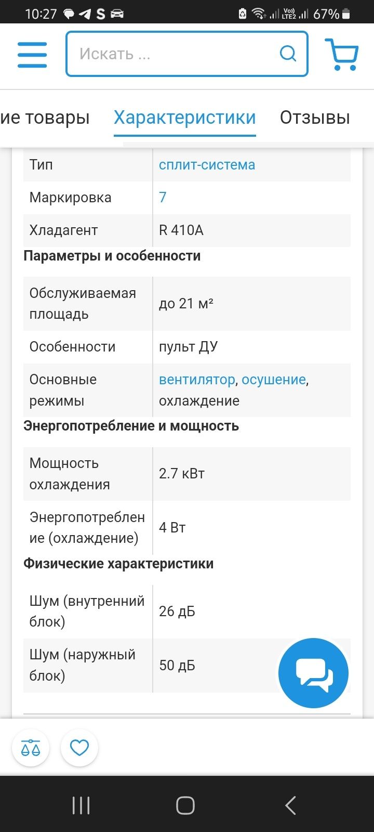Viewport: 374px width, 832px height.
Task: Open the вентилятор mode link
Action: (197, 380)
